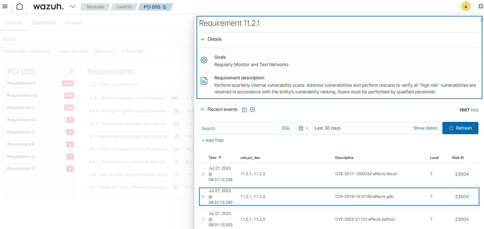Click manager.name: wazuh-server filter pill
The height and width of the screenshot is (229, 484).
tap(27, 51)
